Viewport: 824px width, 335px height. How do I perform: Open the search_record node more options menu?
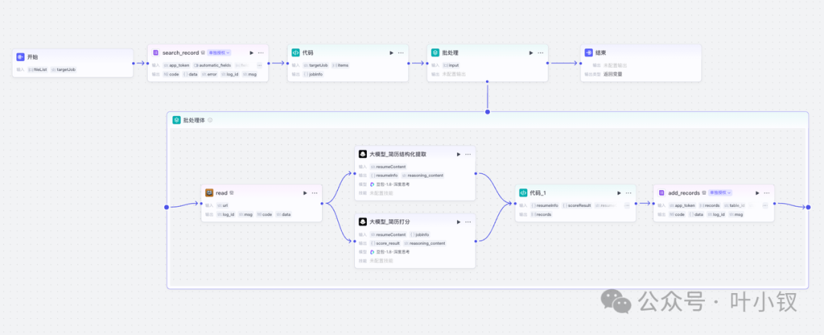[261, 53]
